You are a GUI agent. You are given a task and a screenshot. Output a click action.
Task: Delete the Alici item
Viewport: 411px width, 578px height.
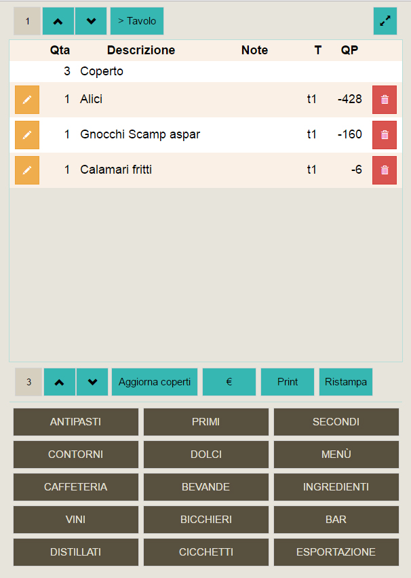[x=385, y=100]
